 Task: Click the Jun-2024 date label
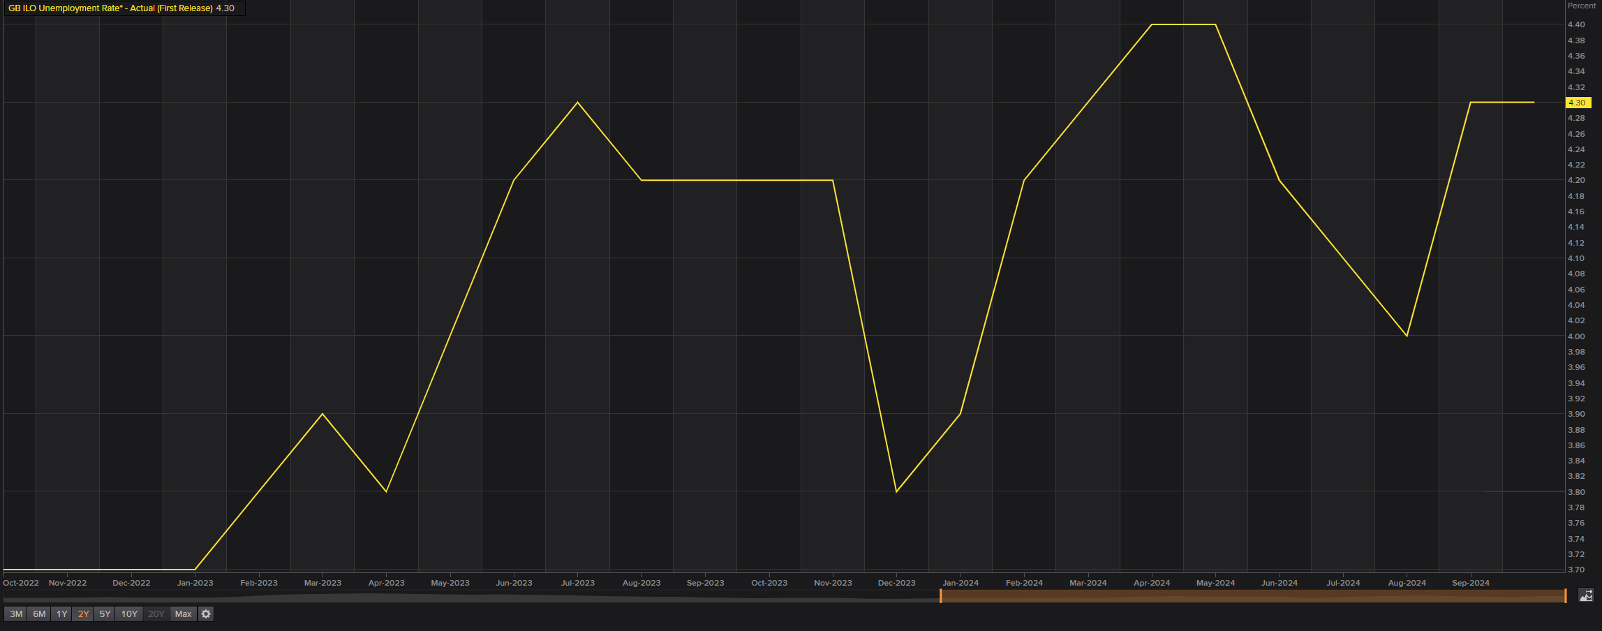pyautogui.click(x=1280, y=583)
